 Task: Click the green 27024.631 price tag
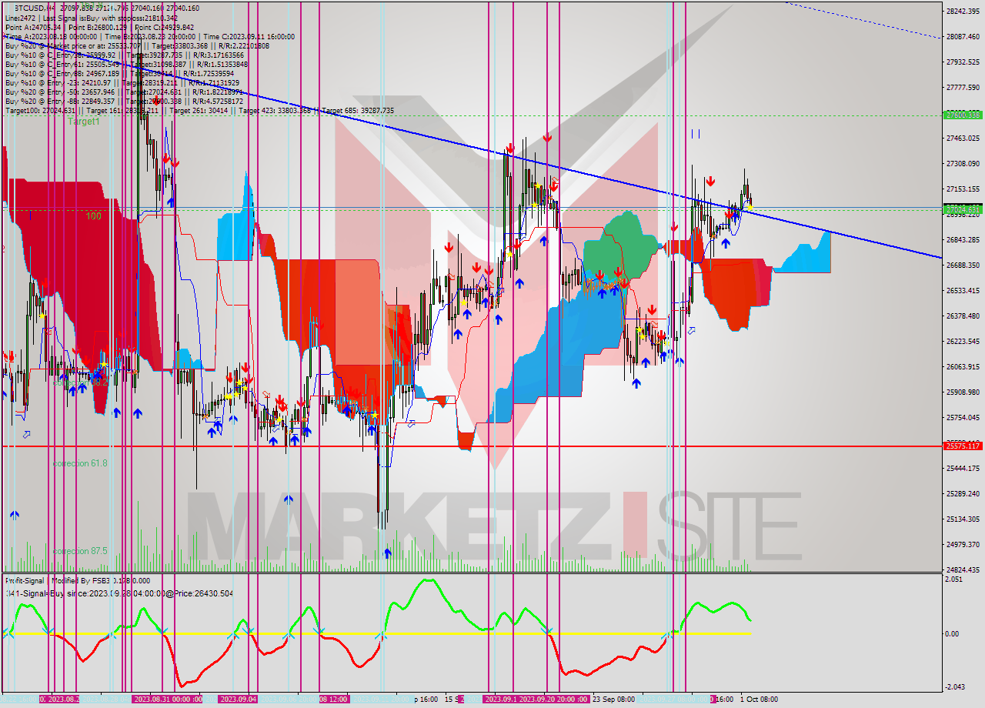click(963, 209)
